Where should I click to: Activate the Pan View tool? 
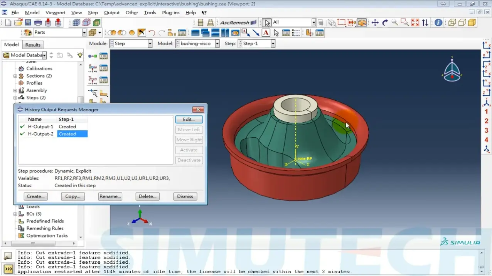[x=375, y=22]
